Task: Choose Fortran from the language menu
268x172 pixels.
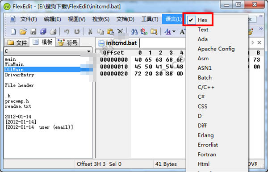Action: pos(207,155)
